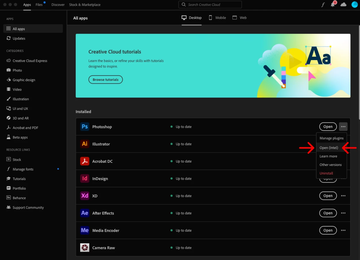Click the Illustrator app icon
This screenshot has width=360, height=260.
(x=85, y=144)
